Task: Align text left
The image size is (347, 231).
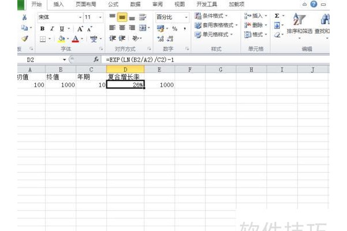Action: [112, 28]
